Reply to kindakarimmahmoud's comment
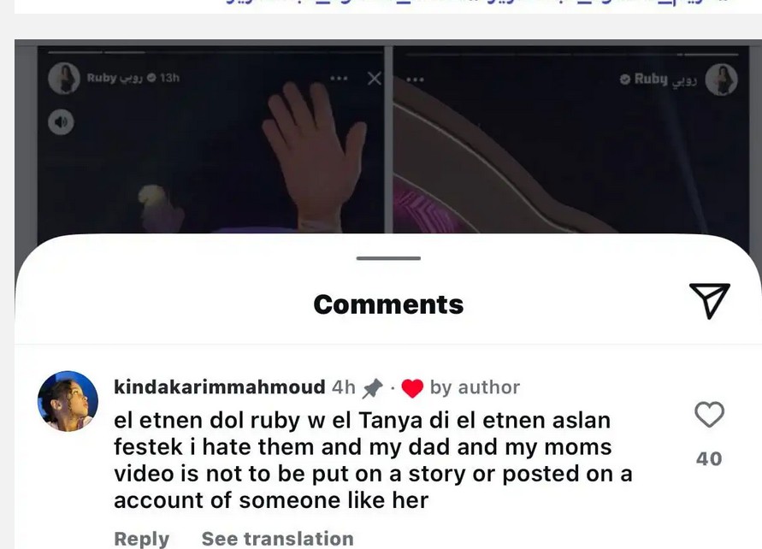762x549 pixels. 141,539
